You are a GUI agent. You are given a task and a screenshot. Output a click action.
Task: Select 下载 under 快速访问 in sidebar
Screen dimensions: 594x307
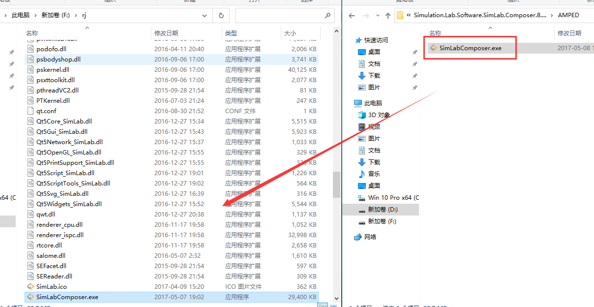[x=374, y=75]
